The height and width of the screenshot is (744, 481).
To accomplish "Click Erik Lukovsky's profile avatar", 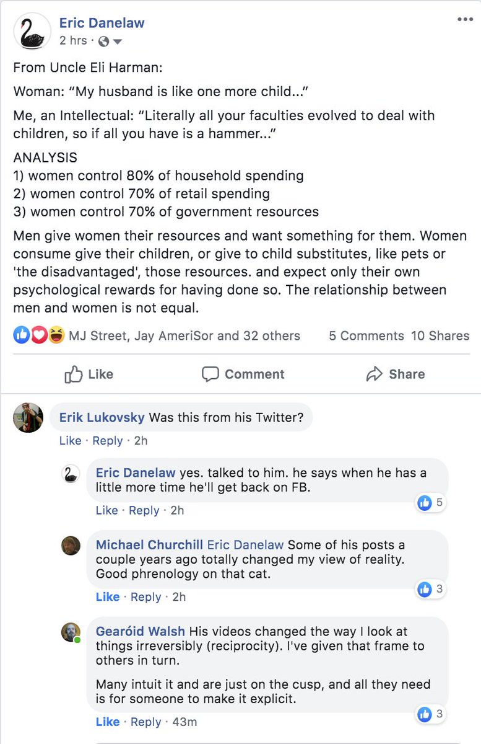I will pos(28,417).
